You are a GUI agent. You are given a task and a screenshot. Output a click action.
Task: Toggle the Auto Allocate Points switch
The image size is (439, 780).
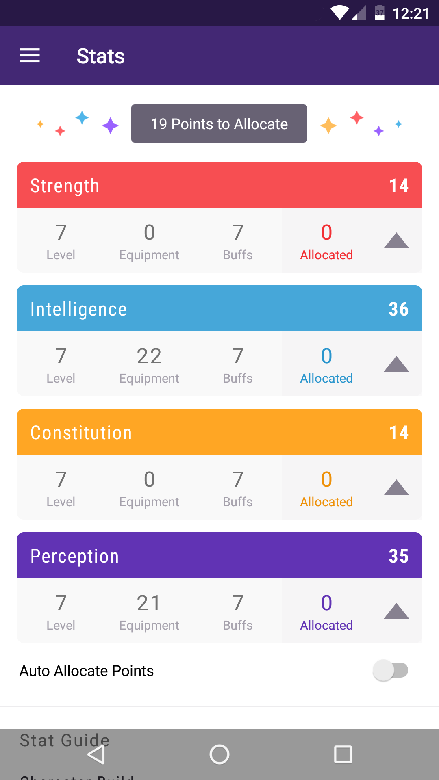point(391,670)
